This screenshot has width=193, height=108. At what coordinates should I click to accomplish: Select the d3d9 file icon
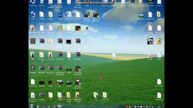tap(69, 55)
